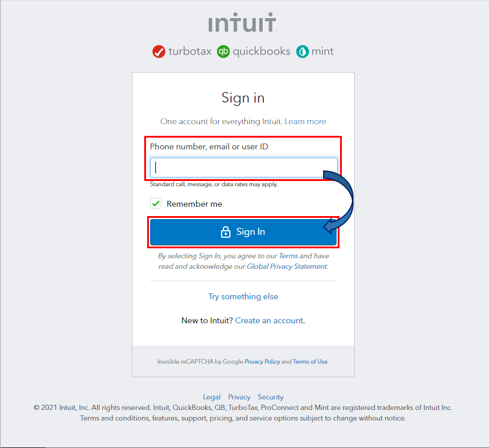Open the Learn more link

click(305, 121)
